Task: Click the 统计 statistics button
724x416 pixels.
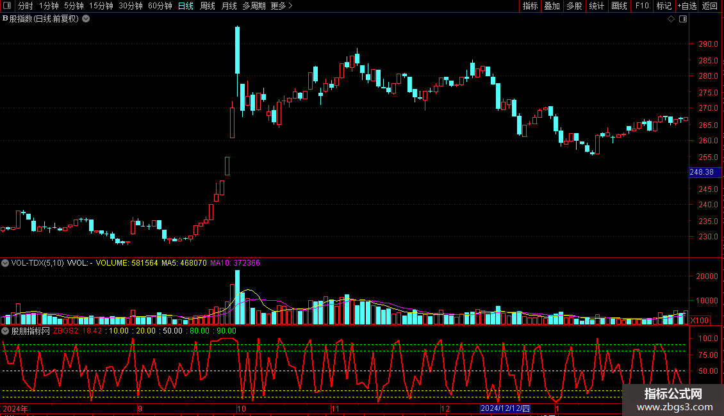Action: pyautogui.click(x=596, y=6)
